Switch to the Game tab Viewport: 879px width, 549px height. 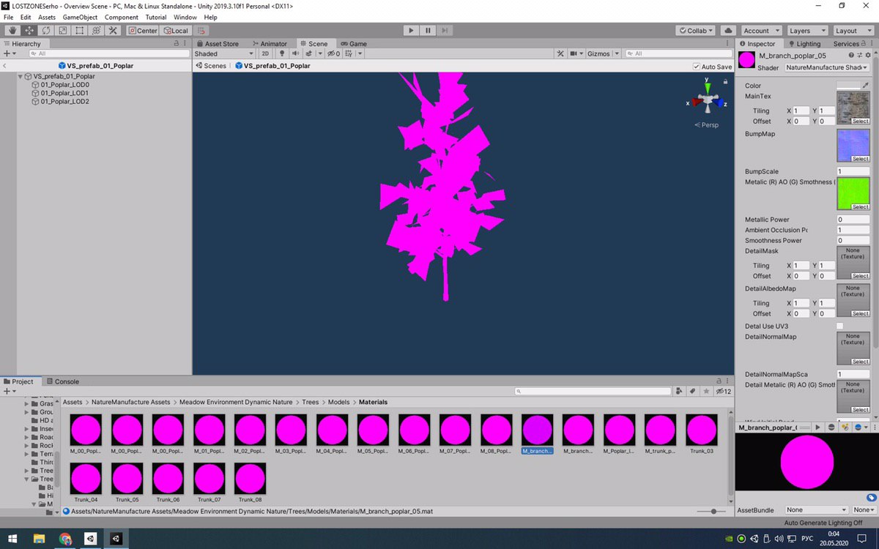tap(354, 44)
